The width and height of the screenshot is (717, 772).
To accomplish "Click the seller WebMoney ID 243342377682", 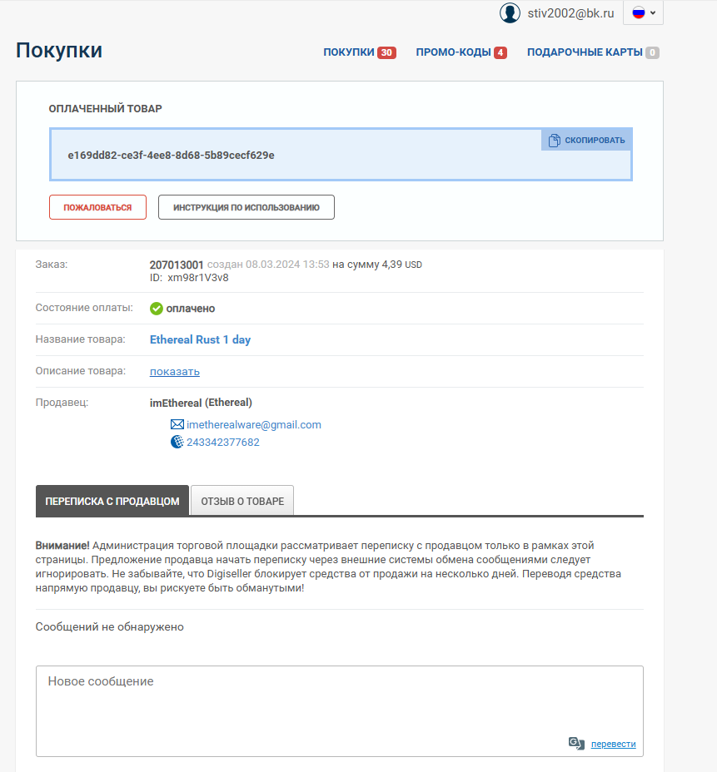I will tap(223, 442).
